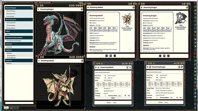Select first side tab on Dreaming Kobold NPC sheet
Viewport: 198px width, 111px height.
133,73
